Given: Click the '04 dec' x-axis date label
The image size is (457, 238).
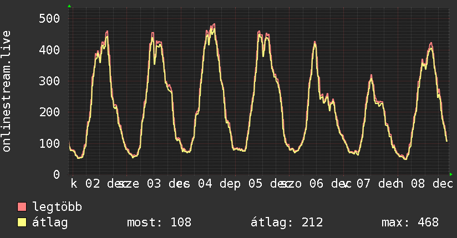Looking at the screenshot, I should [x=219, y=184].
